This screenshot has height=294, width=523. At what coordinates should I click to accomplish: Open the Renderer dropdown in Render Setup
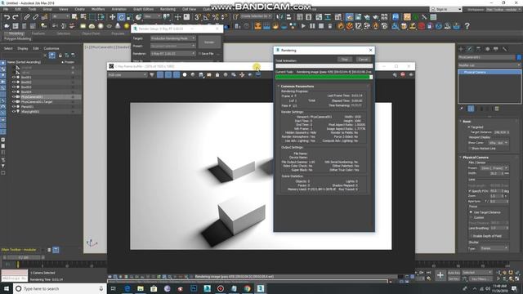pos(172,54)
